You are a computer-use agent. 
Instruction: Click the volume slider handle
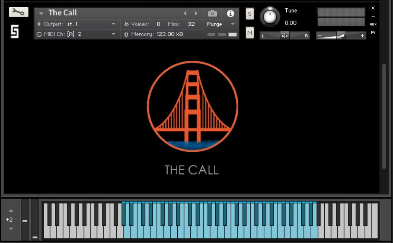pos(341,36)
